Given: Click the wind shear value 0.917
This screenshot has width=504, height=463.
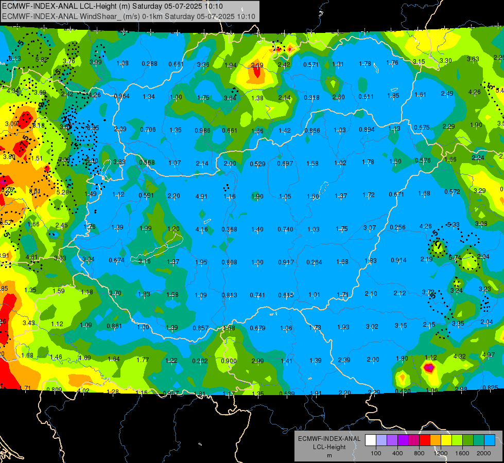Looking at the screenshot, I should (286, 262).
